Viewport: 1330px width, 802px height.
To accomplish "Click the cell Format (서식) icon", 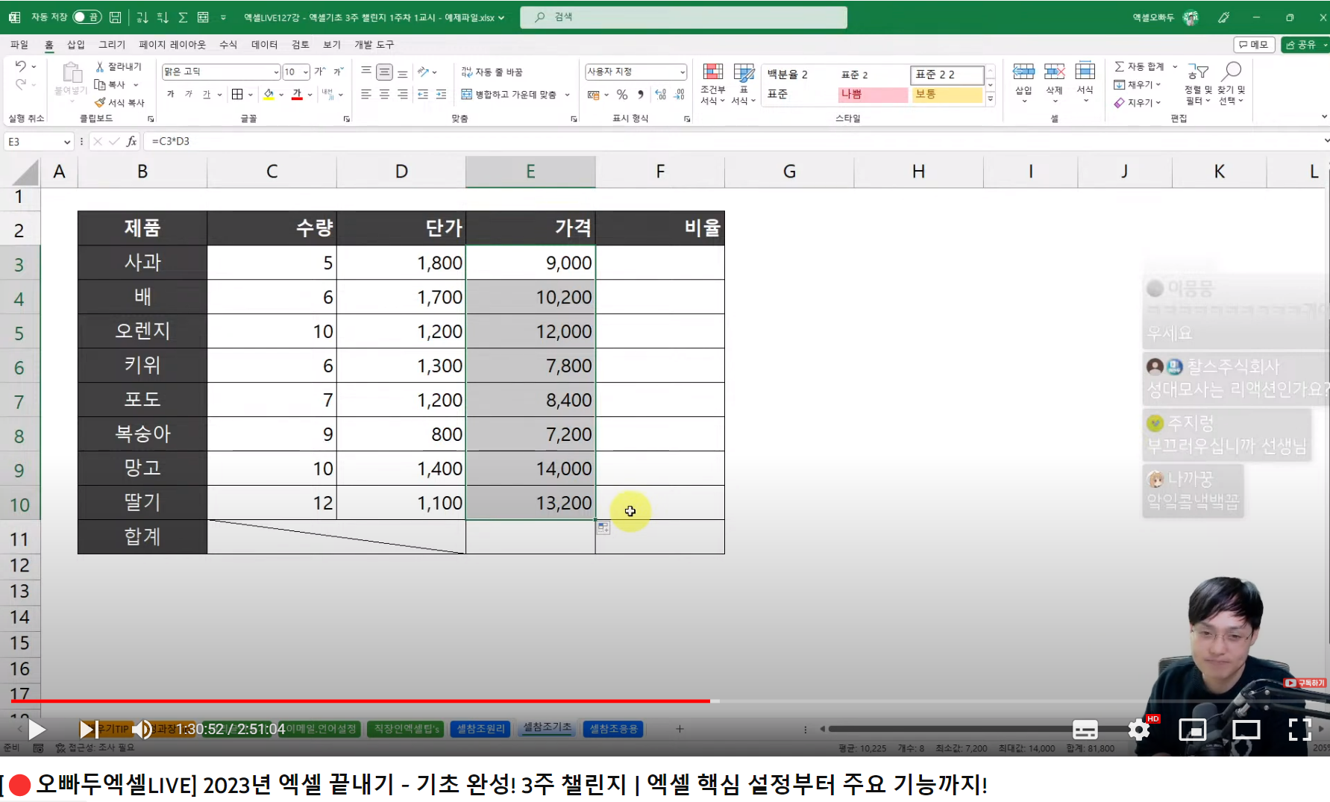I will pos(1085,72).
